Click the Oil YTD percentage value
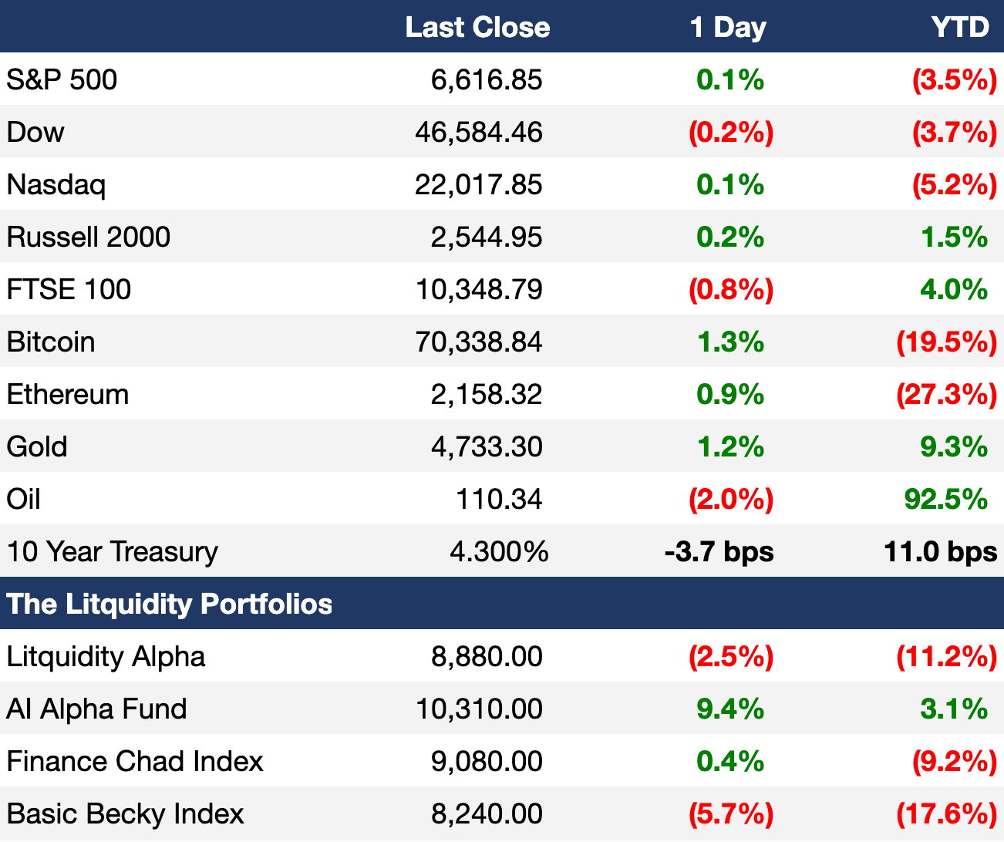Image resolution: width=1004 pixels, height=842 pixels. pyautogui.click(x=945, y=499)
